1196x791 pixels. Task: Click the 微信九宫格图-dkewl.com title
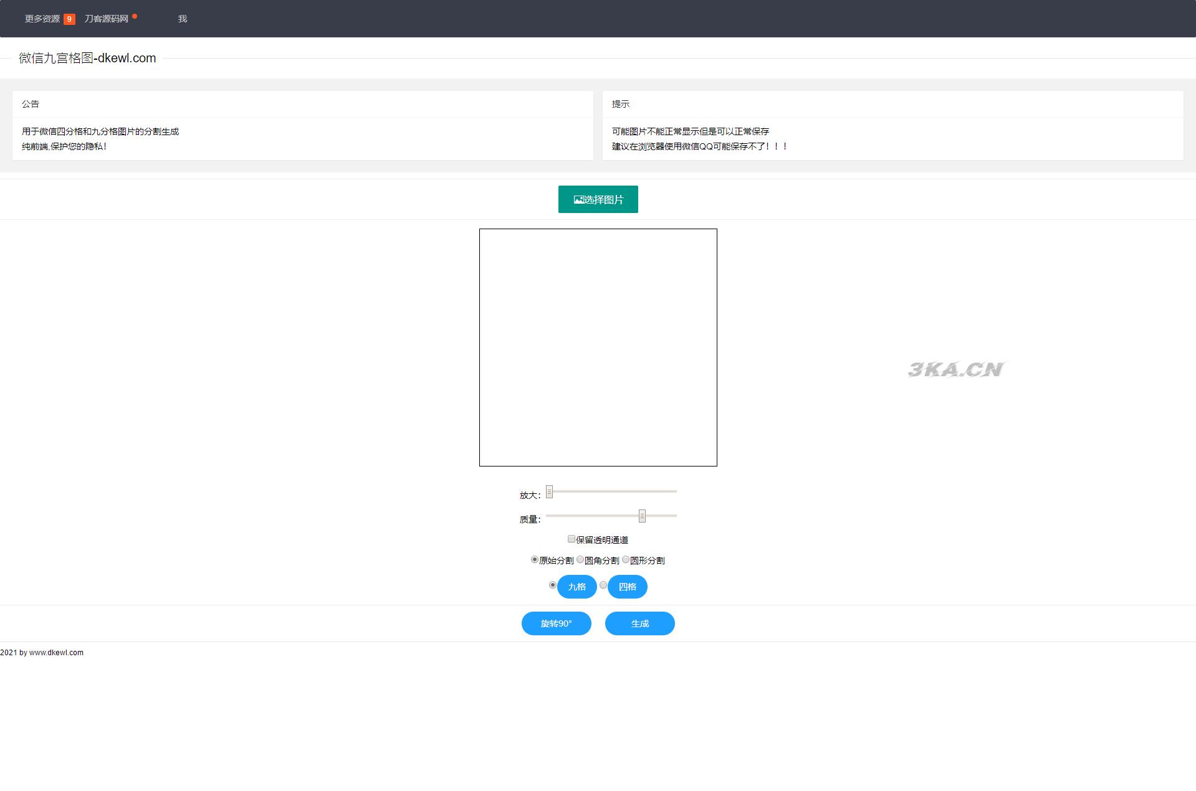87,58
